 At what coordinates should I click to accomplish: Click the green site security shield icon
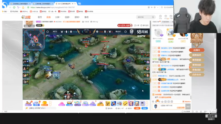28,7
